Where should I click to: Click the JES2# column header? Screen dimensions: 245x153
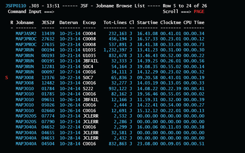coord(48,22)
